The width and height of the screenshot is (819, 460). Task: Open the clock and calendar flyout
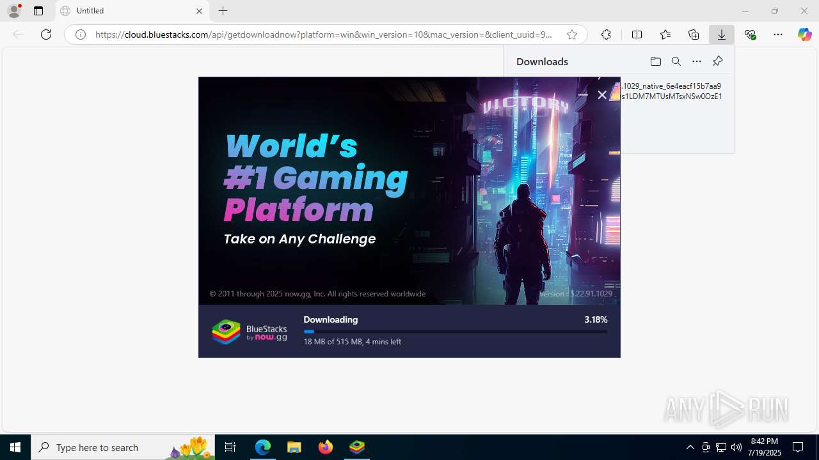765,447
